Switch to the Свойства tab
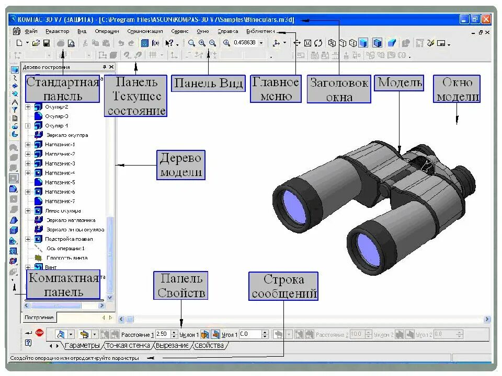The width and height of the screenshot is (502, 376). click(209, 346)
